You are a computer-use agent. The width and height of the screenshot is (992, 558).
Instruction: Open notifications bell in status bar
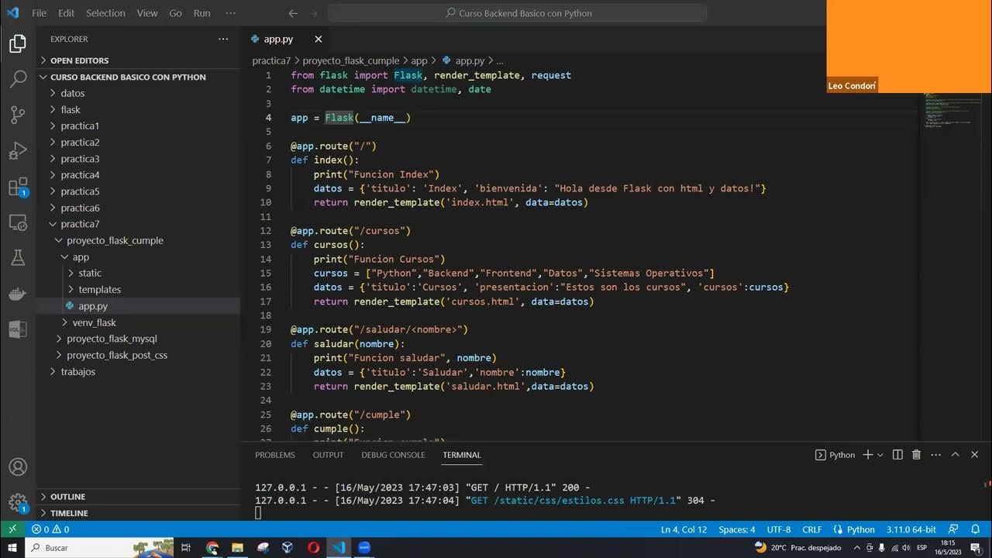click(x=976, y=529)
